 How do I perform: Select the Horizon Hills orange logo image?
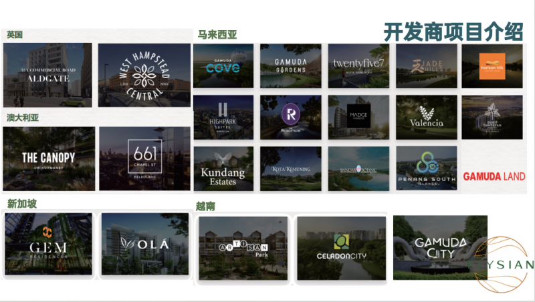pyautogui.click(x=492, y=65)
